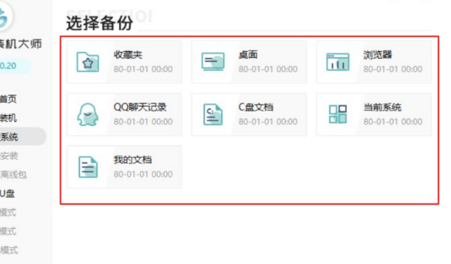Screen dimensions: 451x264
Task: Open 首页 in the sidebar
Action: click(8, 99)
